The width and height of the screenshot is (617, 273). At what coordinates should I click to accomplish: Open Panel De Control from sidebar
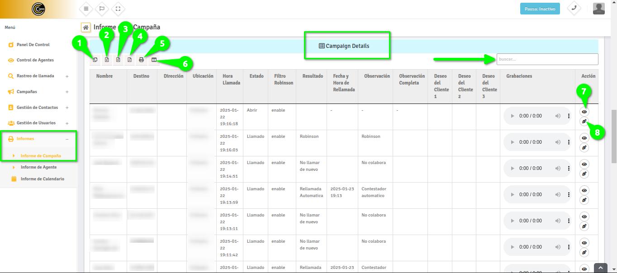(33, 45)
